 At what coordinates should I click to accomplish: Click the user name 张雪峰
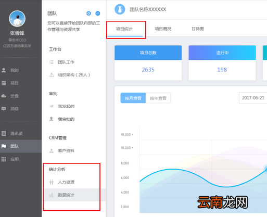tap(17, 33)
